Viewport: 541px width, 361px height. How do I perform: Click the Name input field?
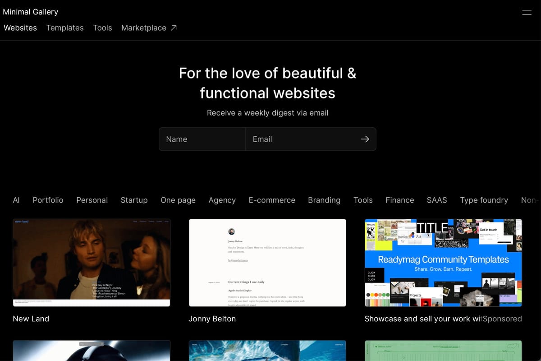pos(202,139)
